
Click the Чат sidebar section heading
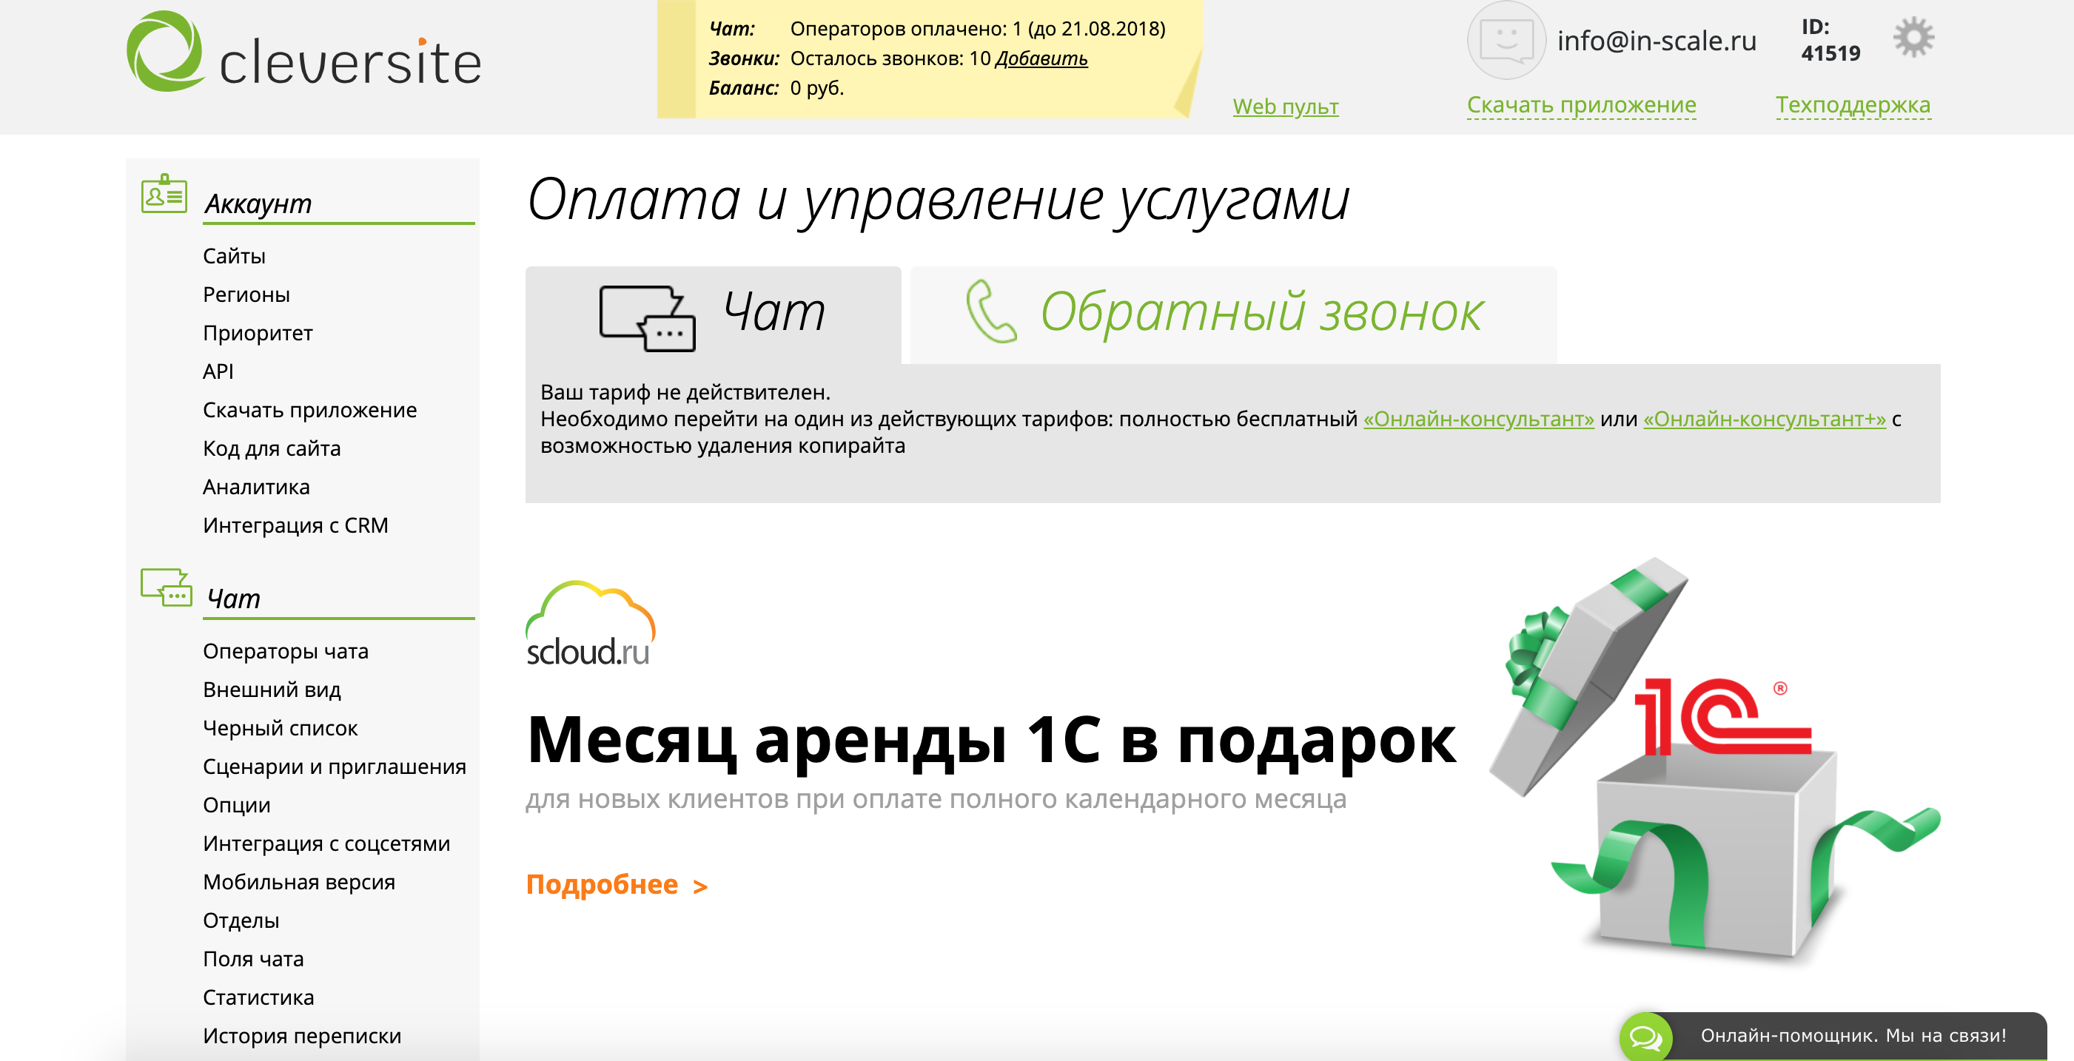point(233,599)
